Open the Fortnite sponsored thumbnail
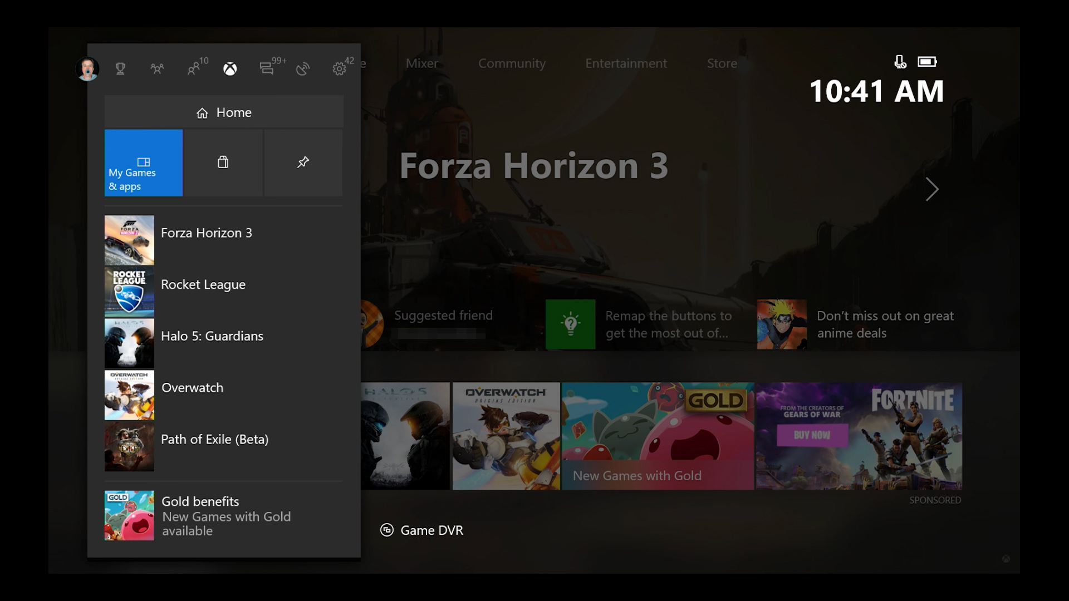The image size is (1069, 601). pos(859,436)
